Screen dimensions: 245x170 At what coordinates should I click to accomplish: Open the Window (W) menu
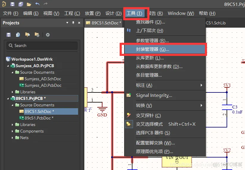181,13
